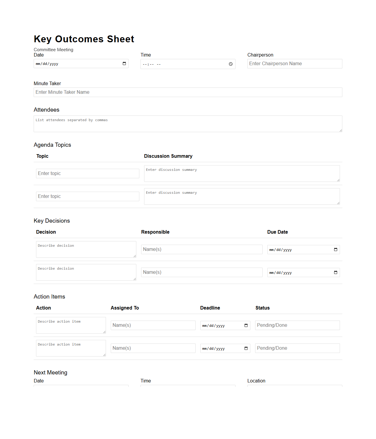Click first Name(s) field under Assigned To
The height and width of the screenshot is (439, 376).
pyautogui.click(x=153, y=325)
